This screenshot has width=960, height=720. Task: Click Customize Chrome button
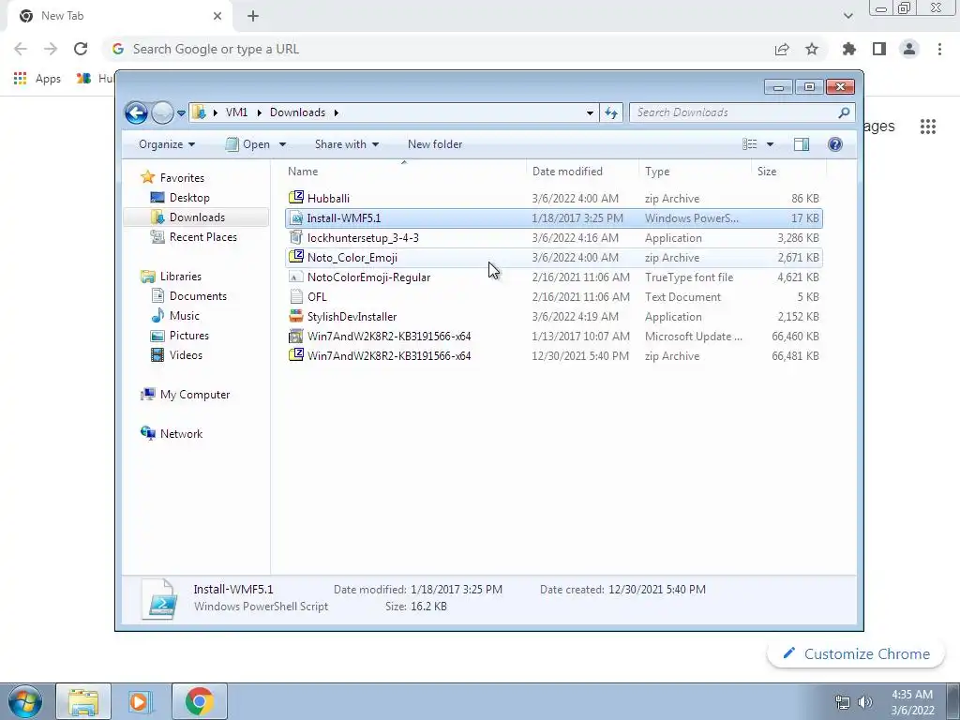click(x=857, y=653)
